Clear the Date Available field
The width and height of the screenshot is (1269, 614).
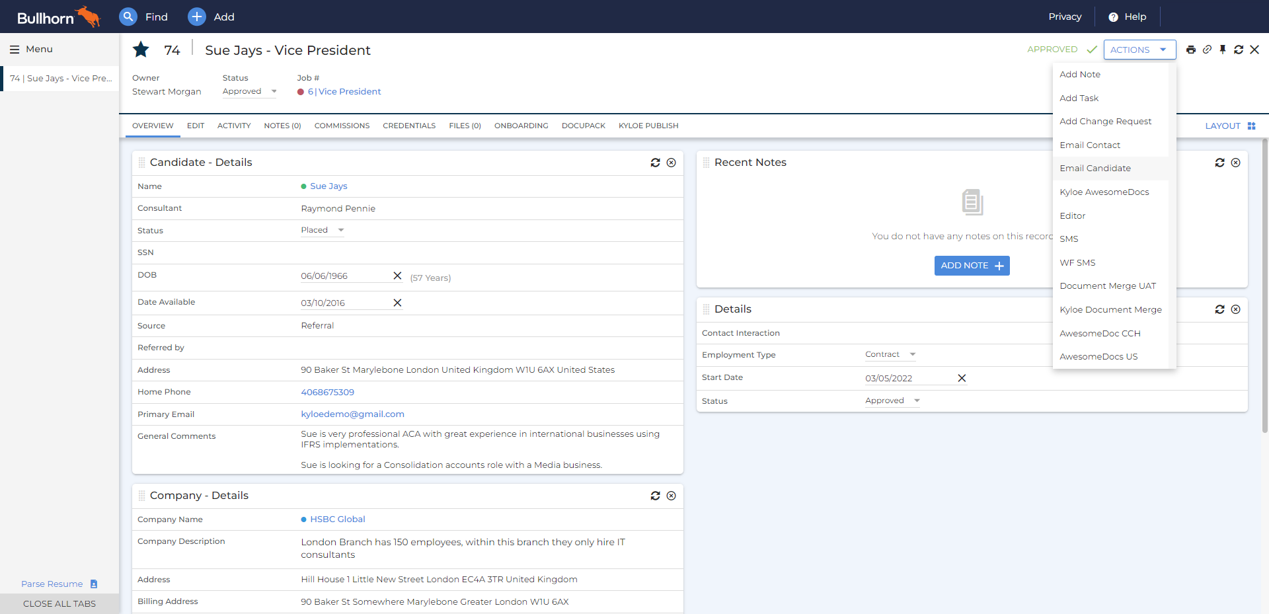click(397, 303)
